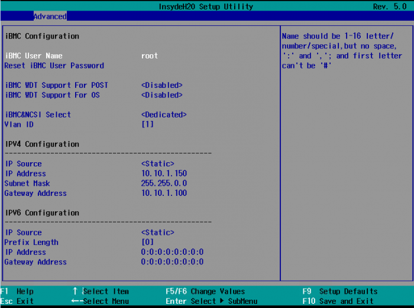
Task: Click Esc Exit in footer
Action: (x=18, y=301)
